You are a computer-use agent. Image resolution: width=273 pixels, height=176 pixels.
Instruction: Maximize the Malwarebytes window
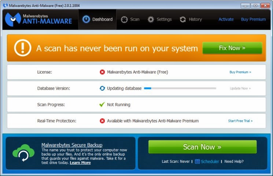255,6
